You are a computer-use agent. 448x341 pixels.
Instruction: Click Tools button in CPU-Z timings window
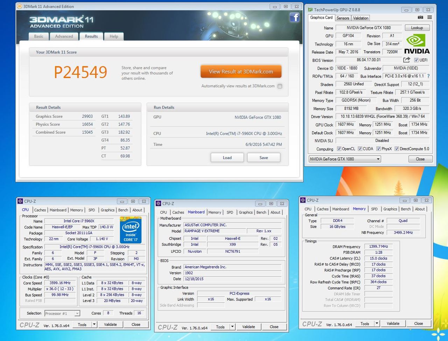(x=365, y=324)
